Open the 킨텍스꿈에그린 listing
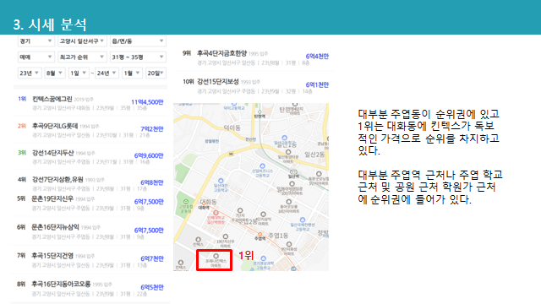This screenshot has height=304, width=541. point(90,103)
